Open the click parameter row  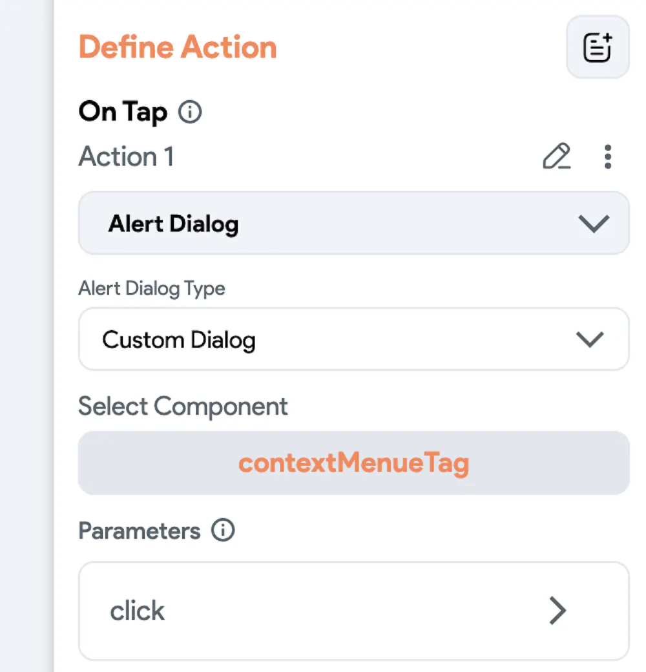[x=354, y=611]
